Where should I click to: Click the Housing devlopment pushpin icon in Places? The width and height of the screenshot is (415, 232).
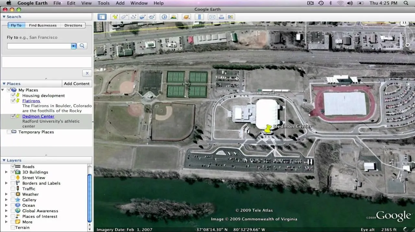point(18,95)
